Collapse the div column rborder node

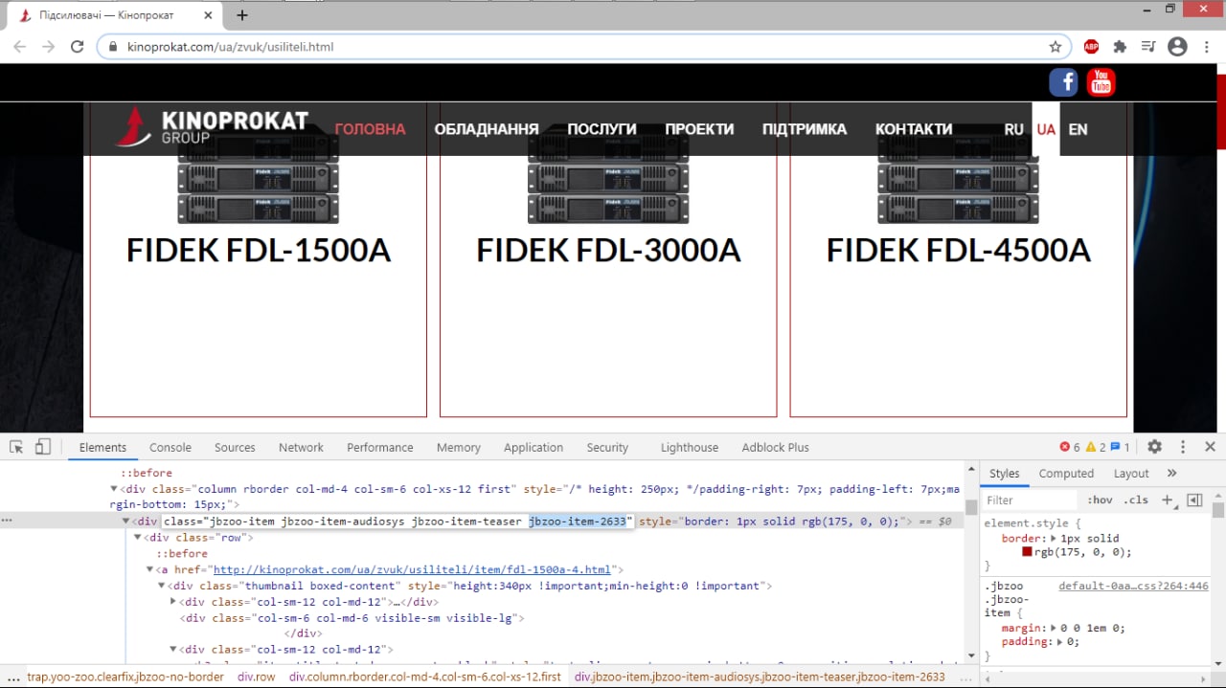pyautogui.click(x=114, y=489)
